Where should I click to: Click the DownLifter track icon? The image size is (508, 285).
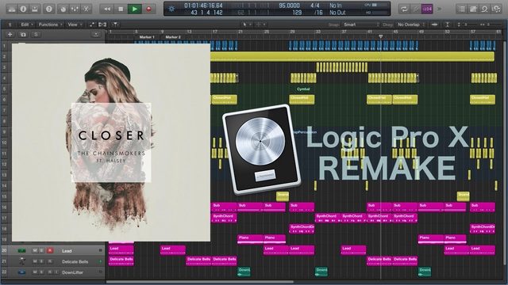point(21,272)
